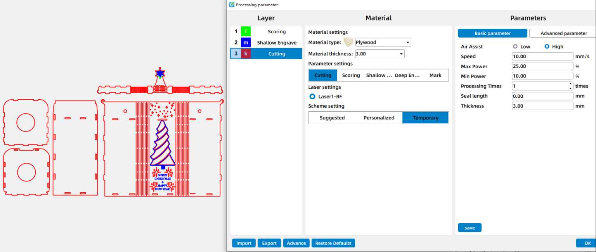Increase Processing Times with the stepper arrow
Image resolution: width=596 pixels, height=252 pixels.
point(570,84)
